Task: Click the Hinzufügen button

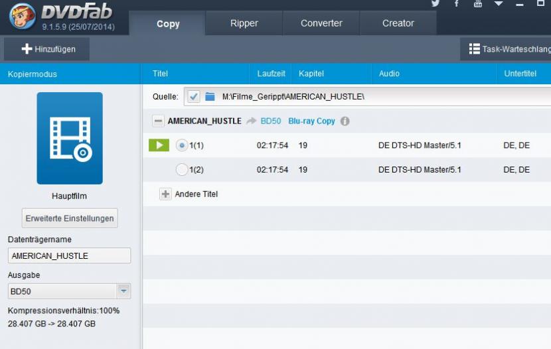Action: click(x=48, y=49)
